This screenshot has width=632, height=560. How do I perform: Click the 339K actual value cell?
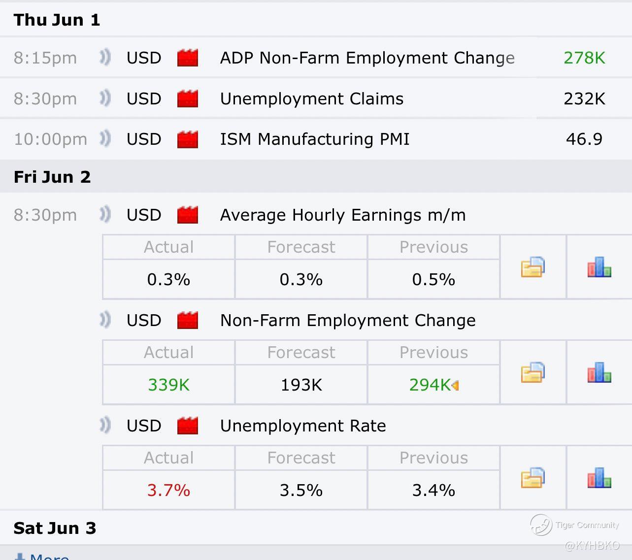(168, 385)
